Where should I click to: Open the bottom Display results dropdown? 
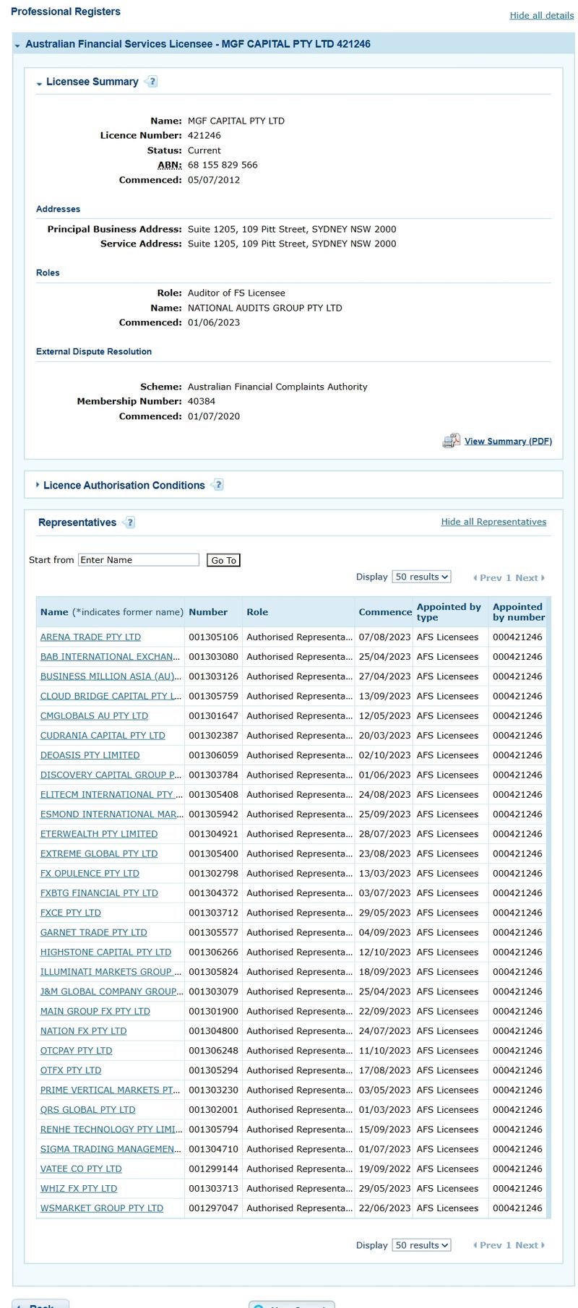click(x=422, y=1245)
